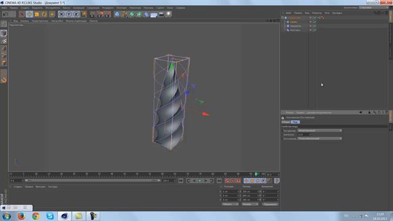Open the spline drawing tools icon

[124, 14]
